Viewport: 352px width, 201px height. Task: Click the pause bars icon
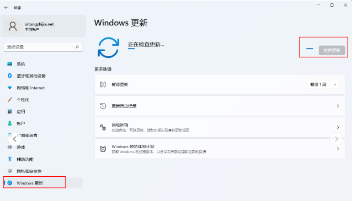coord(103,84)
